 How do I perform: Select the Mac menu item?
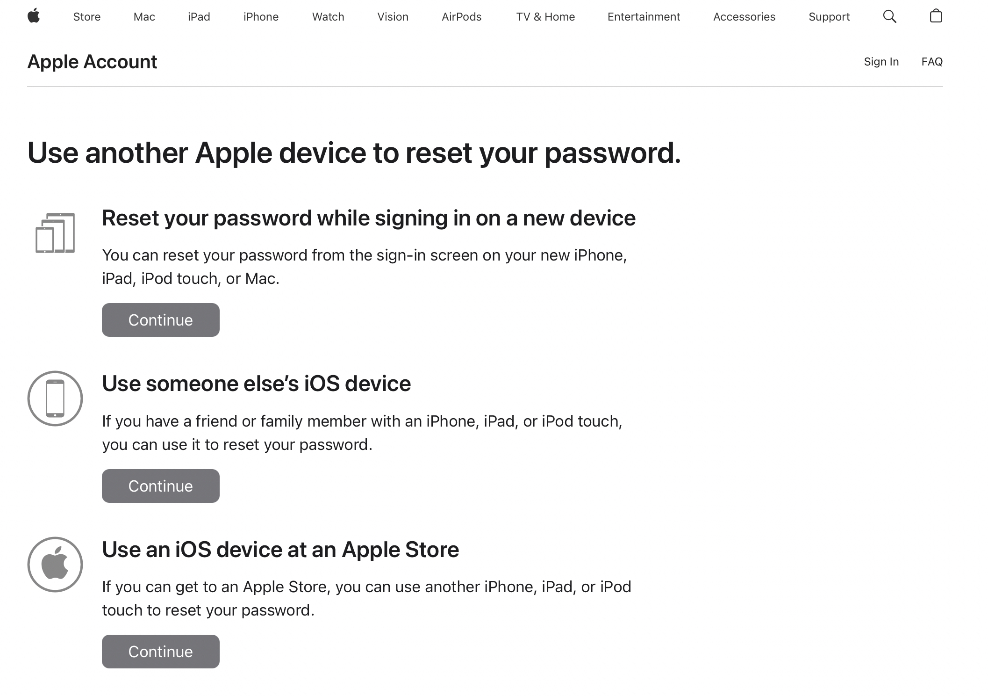[143, 16]
